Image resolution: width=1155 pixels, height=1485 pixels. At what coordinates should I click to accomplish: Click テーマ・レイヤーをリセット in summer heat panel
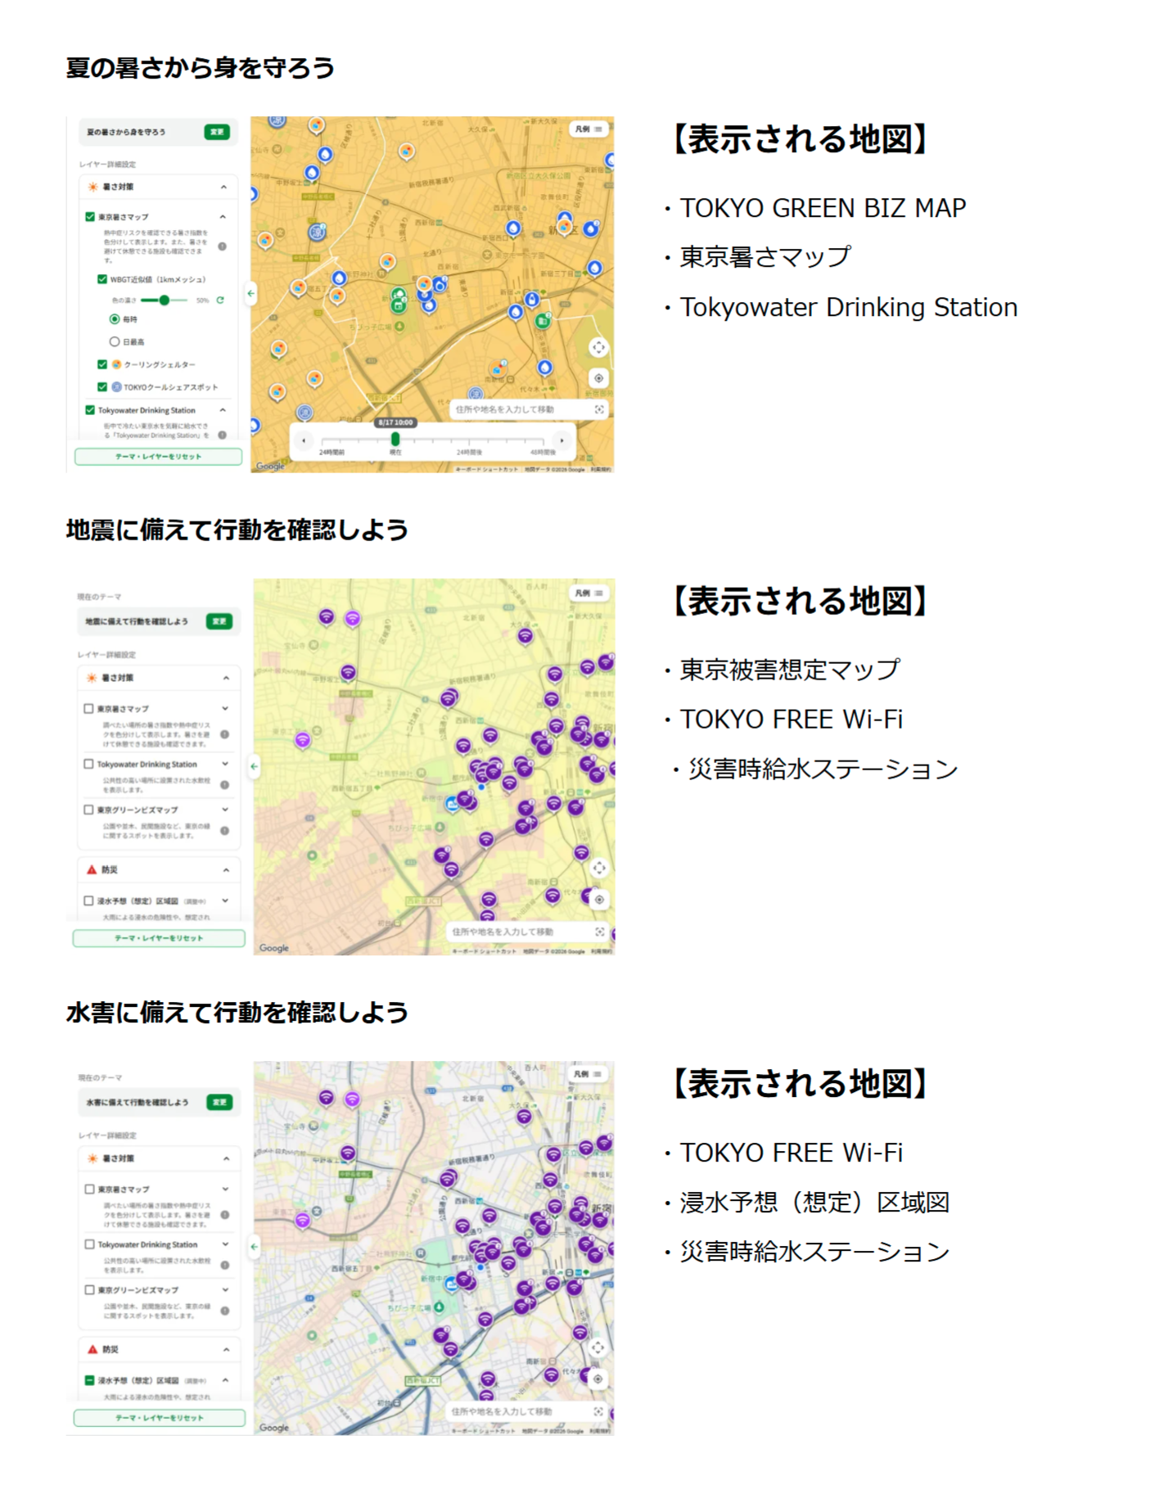click(158, 456)
